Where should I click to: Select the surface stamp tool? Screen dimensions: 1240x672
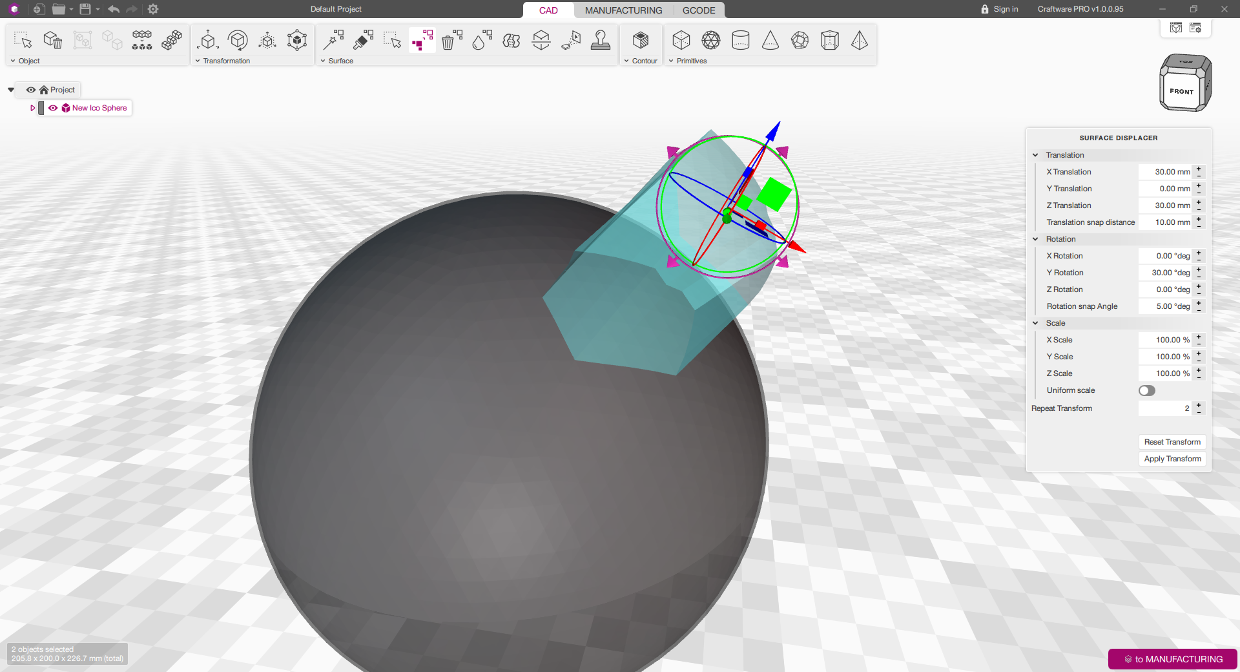pos(601,41)
